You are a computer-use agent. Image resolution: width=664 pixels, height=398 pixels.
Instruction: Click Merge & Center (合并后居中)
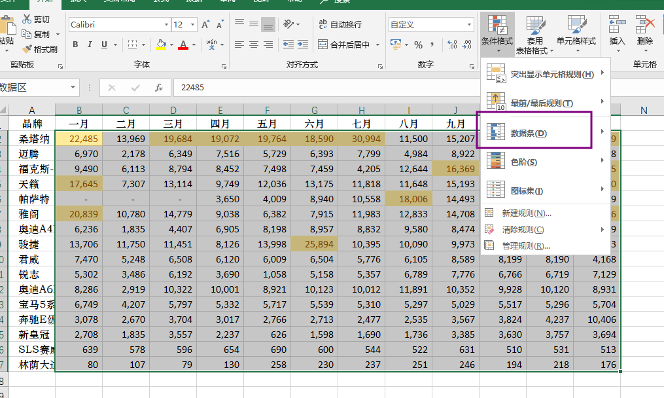click(x=344, y=45)
